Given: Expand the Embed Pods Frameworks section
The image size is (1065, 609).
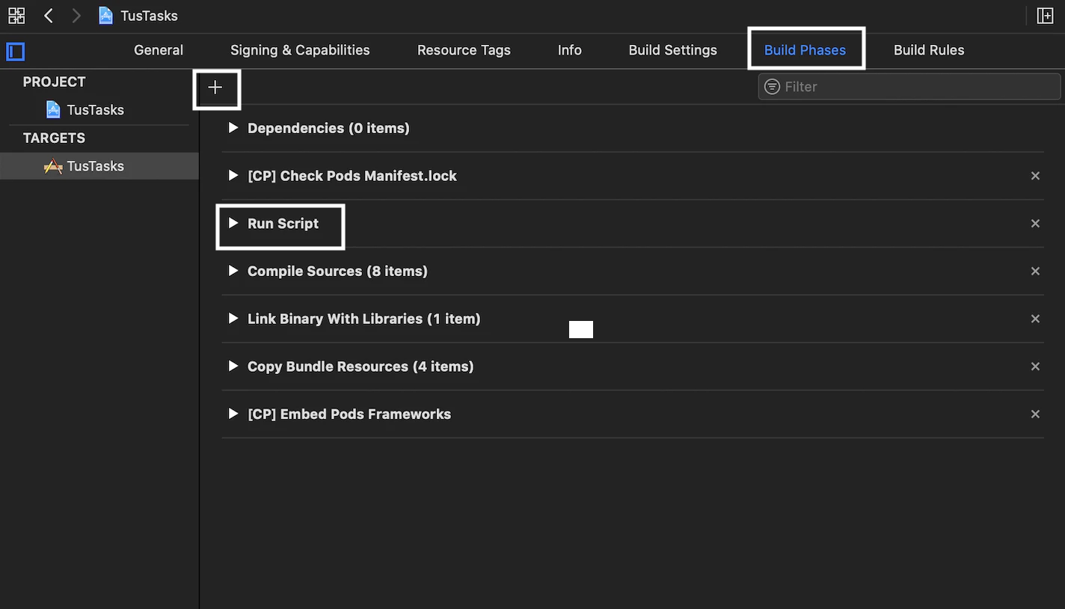Looking at the screenshot, I should (x=233, y=414).
